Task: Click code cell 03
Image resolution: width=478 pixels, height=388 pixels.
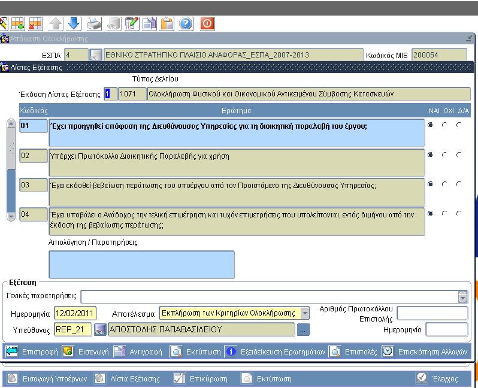Action: [x=34, y=185]
